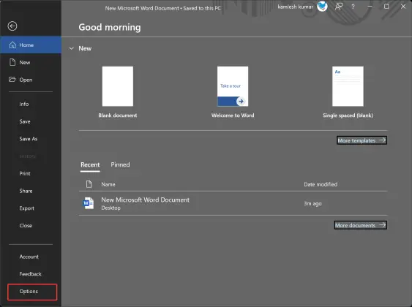Click the help question mark icon
The height and width of the screenshot is (307, 412).
tap(353, 7)
